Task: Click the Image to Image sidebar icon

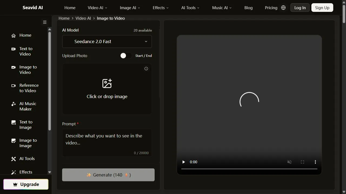Action: (x=14, y=141)
